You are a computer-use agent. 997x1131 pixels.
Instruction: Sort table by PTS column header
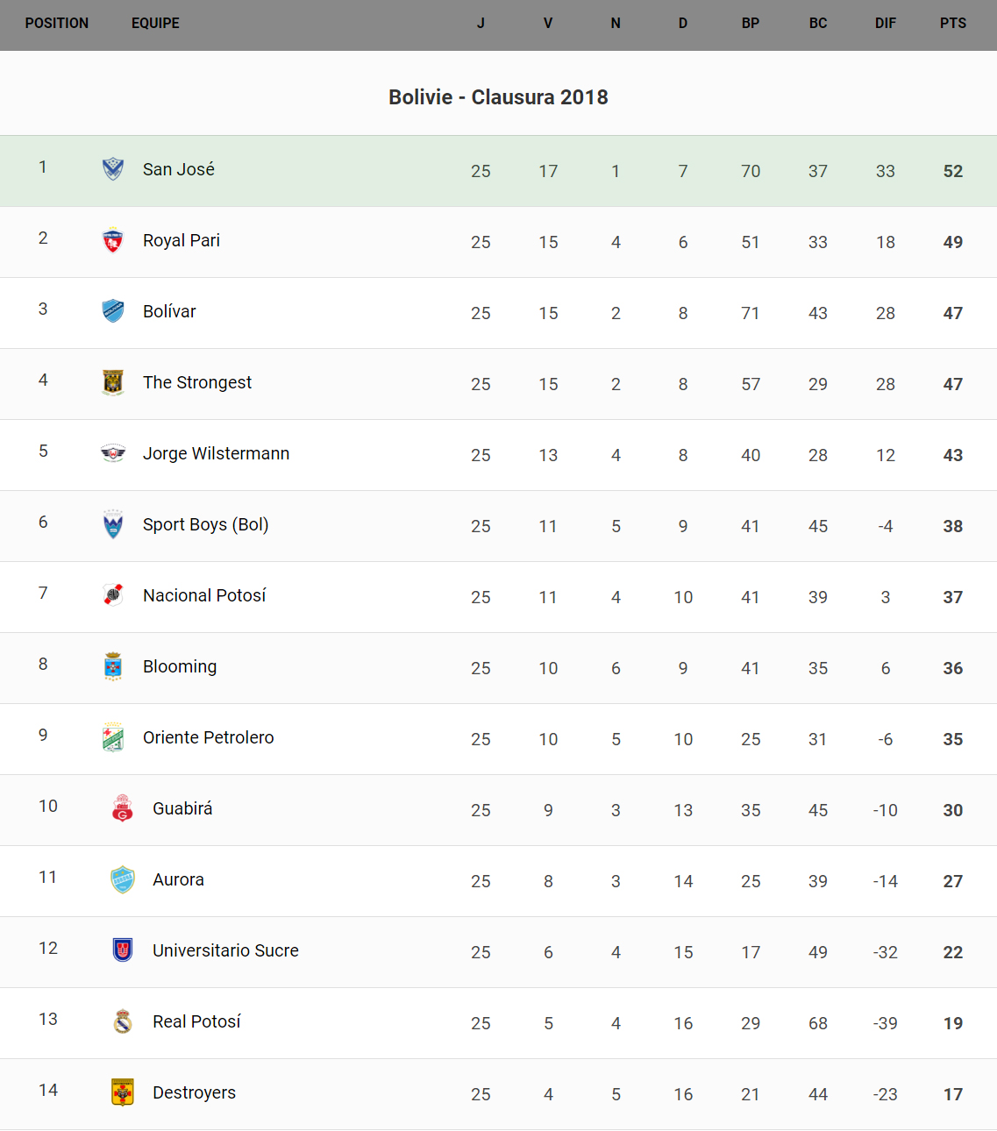click(x=952, y=24)
